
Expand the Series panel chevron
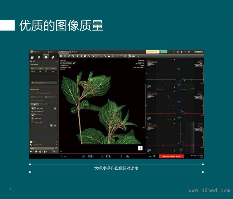click(x=57, y=142)
